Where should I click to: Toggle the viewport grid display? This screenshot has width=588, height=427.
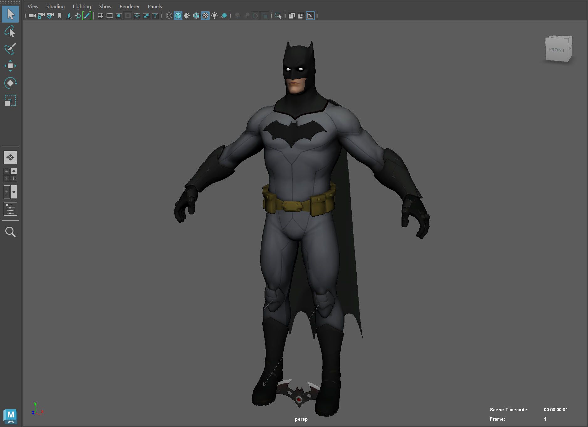[101, 16]
